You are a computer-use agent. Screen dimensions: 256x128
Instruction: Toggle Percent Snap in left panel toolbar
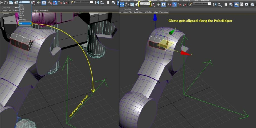pos(60,2)
